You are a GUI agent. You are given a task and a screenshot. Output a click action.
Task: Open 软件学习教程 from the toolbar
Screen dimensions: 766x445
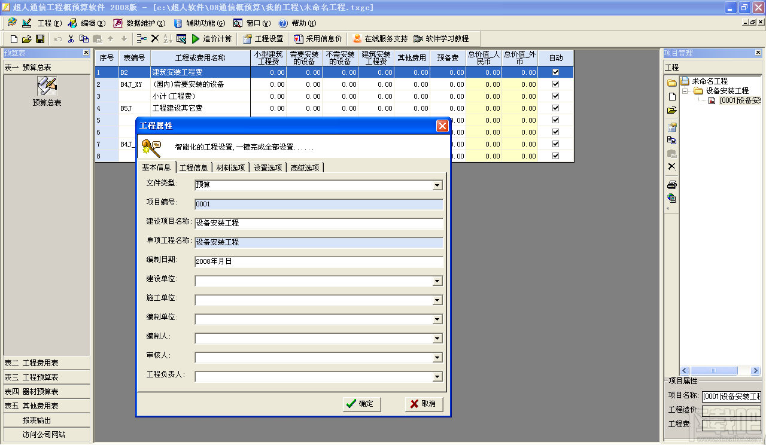pyautogui.click(x=441, y=39)
